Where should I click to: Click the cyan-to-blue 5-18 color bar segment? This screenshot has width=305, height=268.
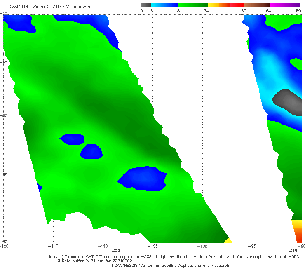click(x=164, y=5)
